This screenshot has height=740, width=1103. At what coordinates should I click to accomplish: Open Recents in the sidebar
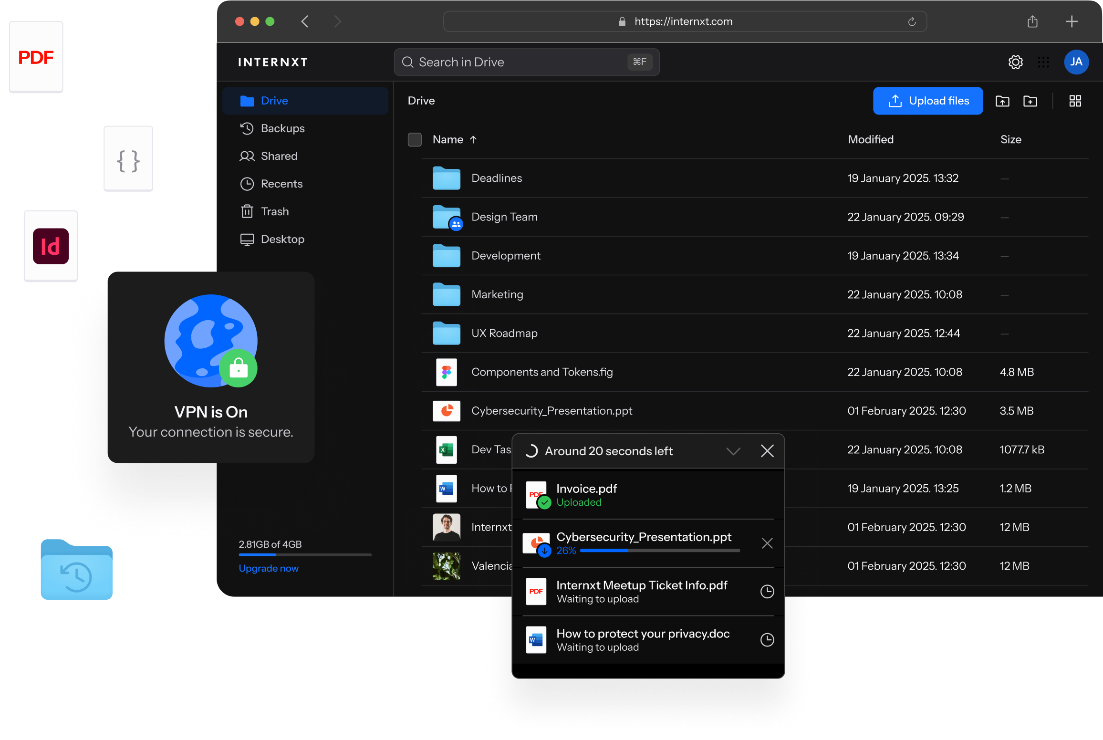click(x=281, y=184)
